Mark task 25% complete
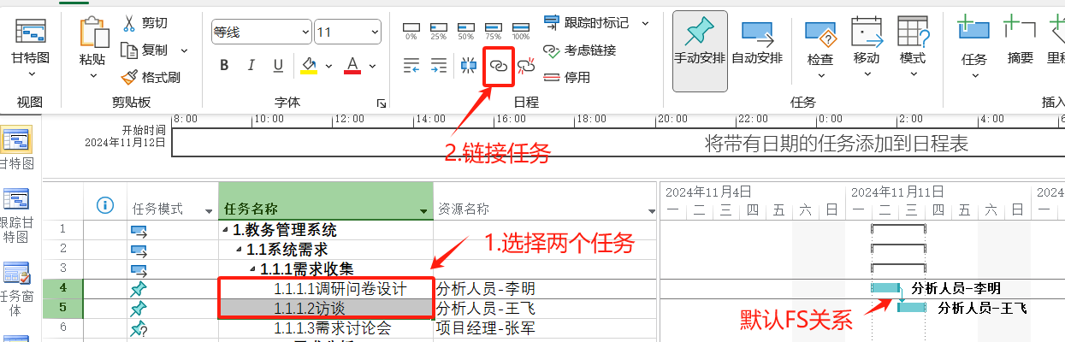Image resolution: width=1065 pixels, height=342 pixels. coord(439,31)
